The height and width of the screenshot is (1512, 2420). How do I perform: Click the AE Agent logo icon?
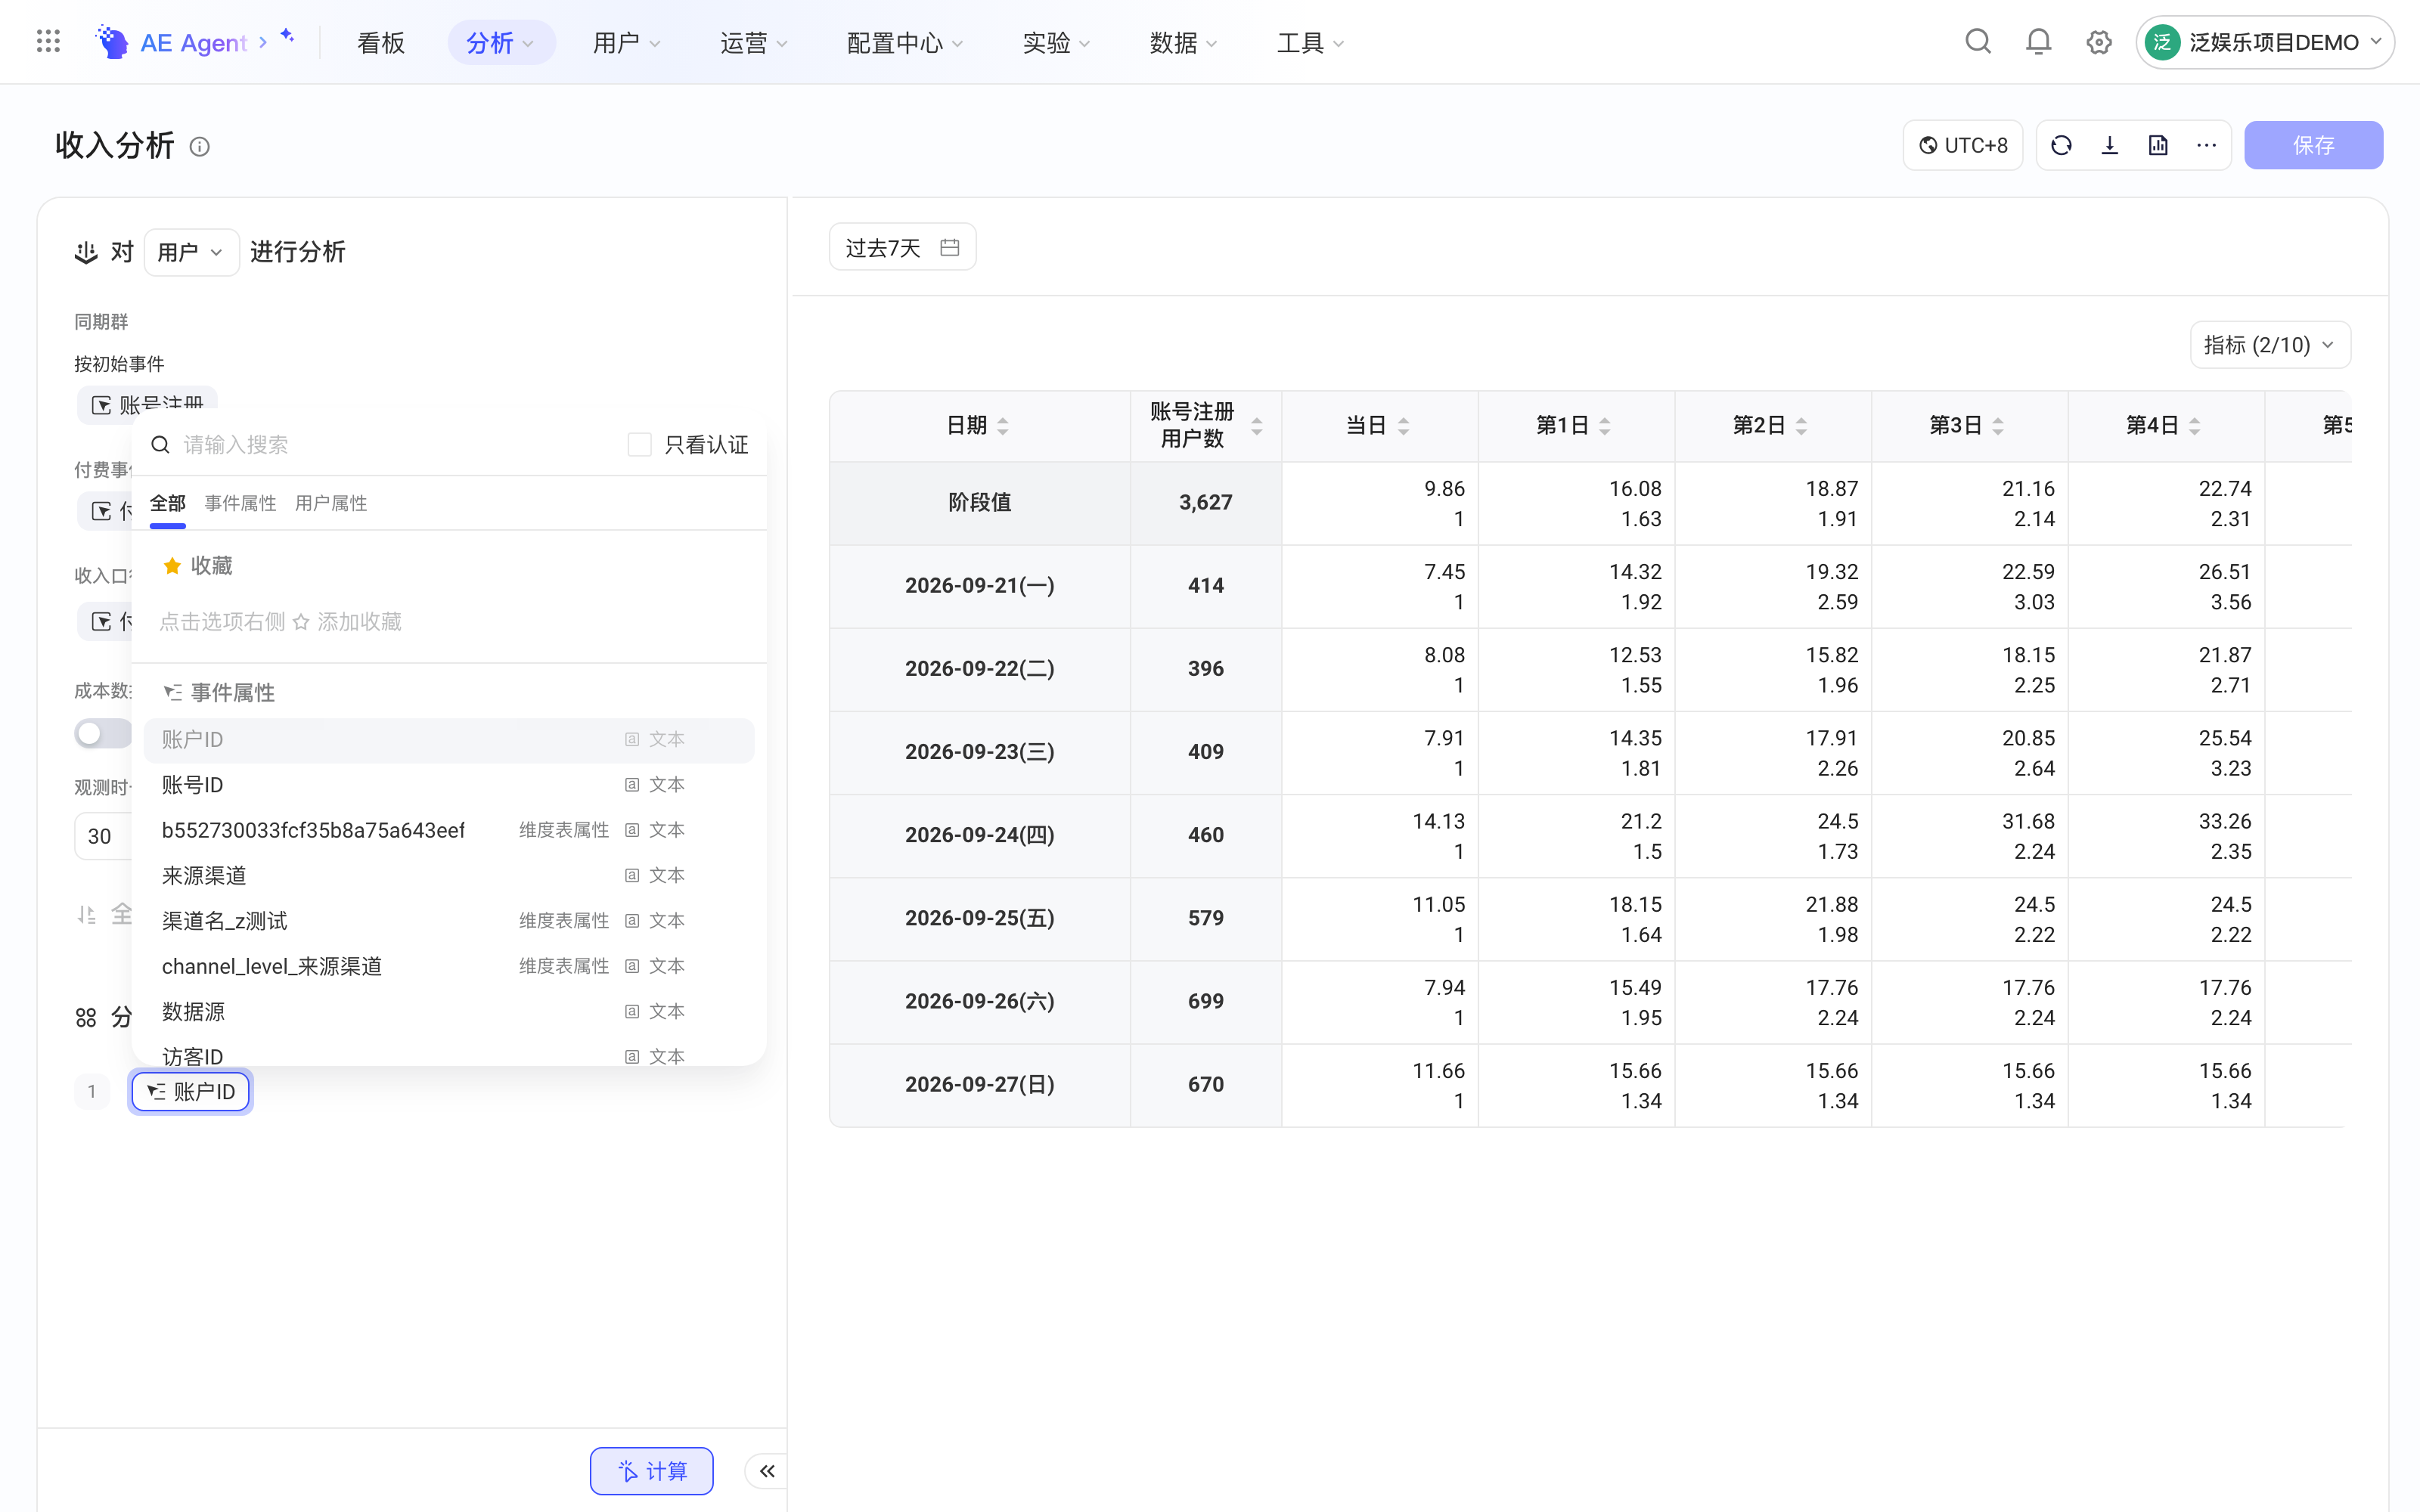112,42
